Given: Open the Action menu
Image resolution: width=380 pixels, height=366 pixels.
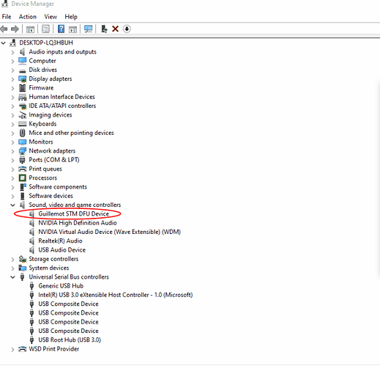Looking at the screenshot, I should pyautogui.click(x=28, y=17).
